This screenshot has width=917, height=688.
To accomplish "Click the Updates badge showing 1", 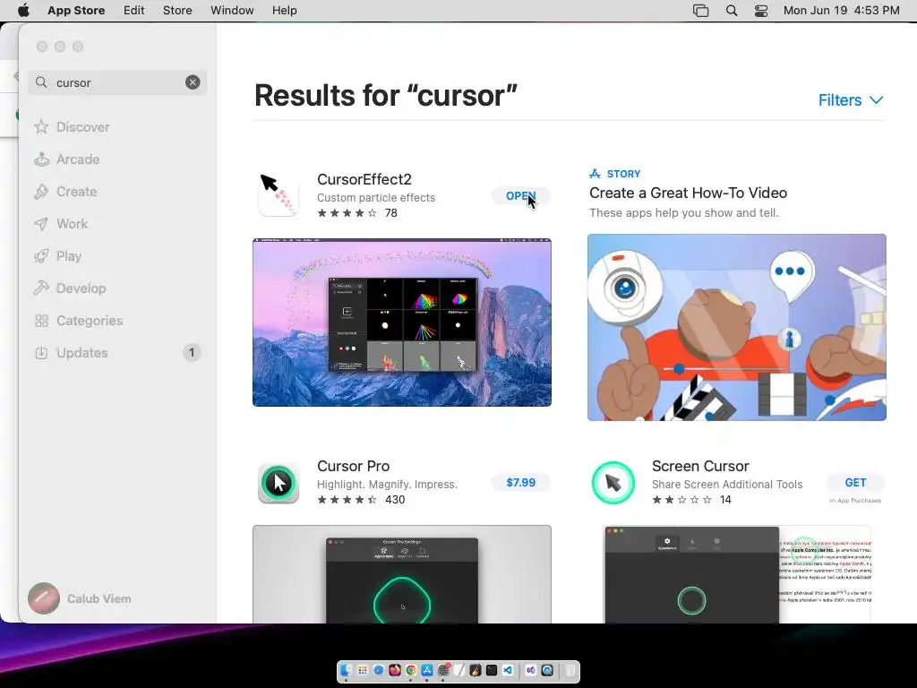I will pyautogui.click(x=192, y=353).
